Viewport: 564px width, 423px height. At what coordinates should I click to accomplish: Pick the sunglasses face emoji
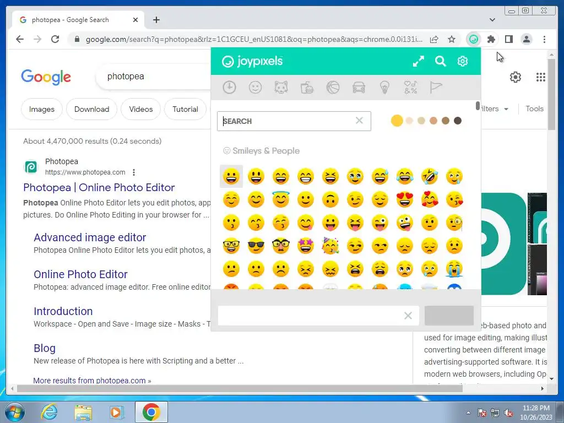pyautogui.click(x=256, y=246)
